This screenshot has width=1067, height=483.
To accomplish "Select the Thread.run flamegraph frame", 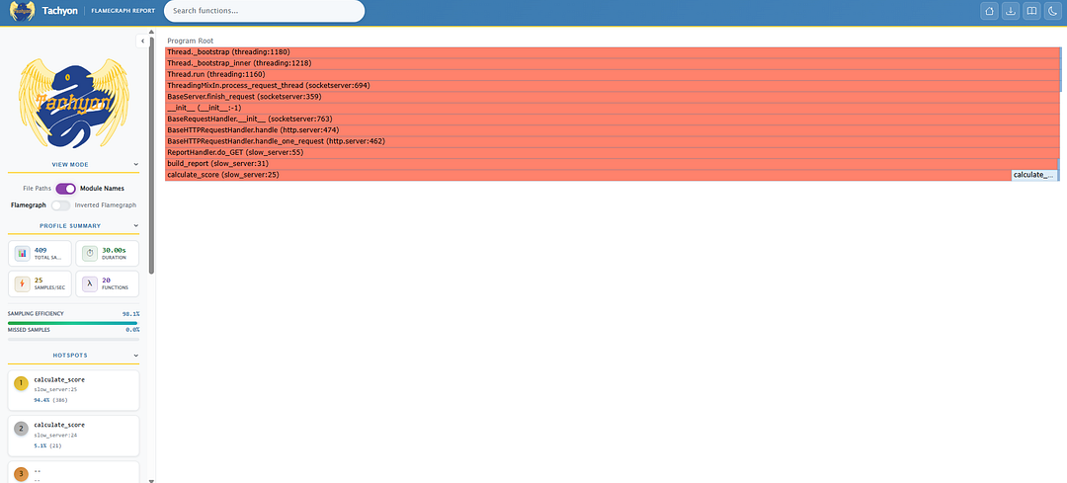I will (613, 74).
